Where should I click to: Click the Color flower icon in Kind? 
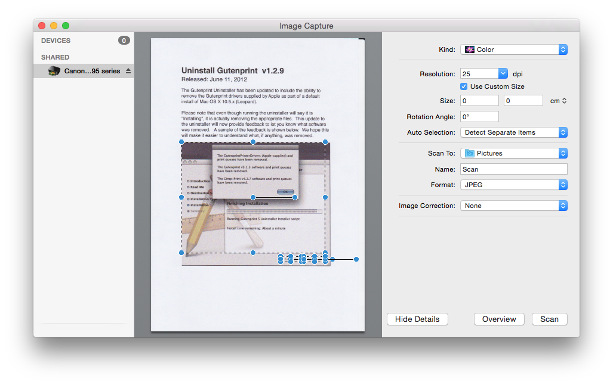470,49
